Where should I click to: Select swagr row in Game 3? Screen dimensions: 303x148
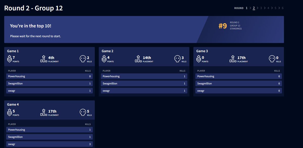(239, 91)
